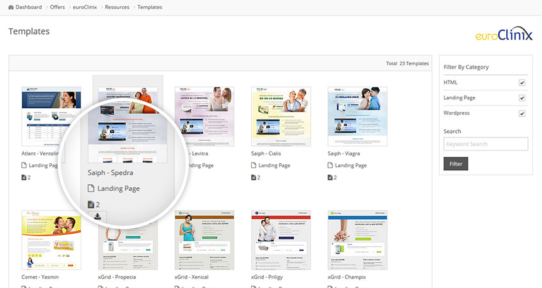Click the Total 23 Templates text
This screenshot has height=288, width=542.
click(407, 63)
